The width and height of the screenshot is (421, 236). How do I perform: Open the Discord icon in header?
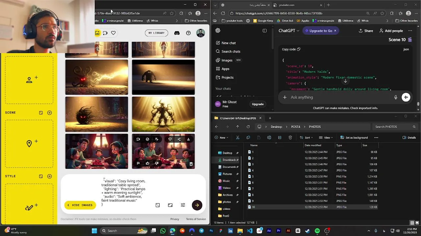coord(177,33)
